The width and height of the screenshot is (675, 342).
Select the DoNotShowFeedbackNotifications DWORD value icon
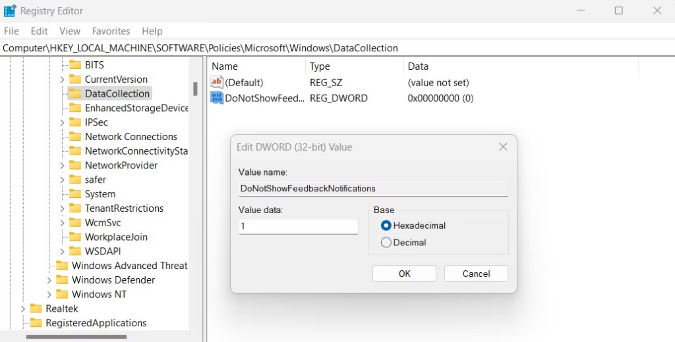click(x=216, y=98)
